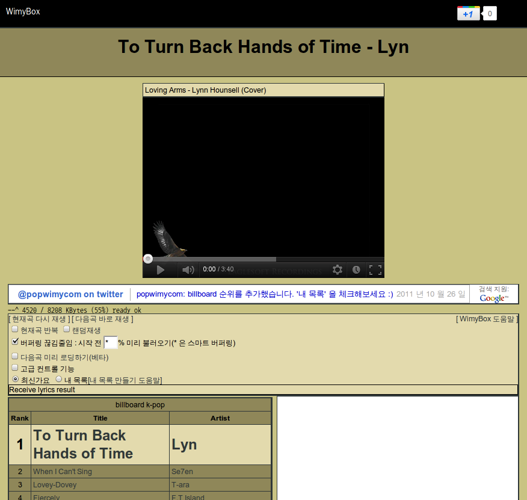Click the white lyrics panel

point(398,448)
